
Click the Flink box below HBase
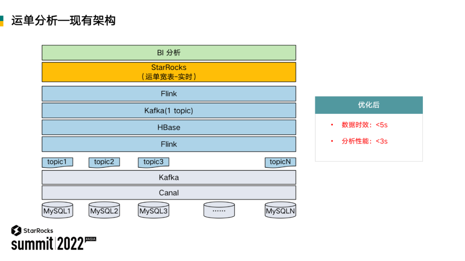tap(169, 144)
